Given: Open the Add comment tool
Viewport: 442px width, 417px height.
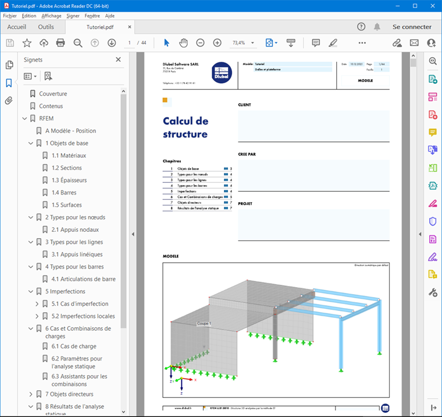Looking at the screenshot, I should (316, 43).
